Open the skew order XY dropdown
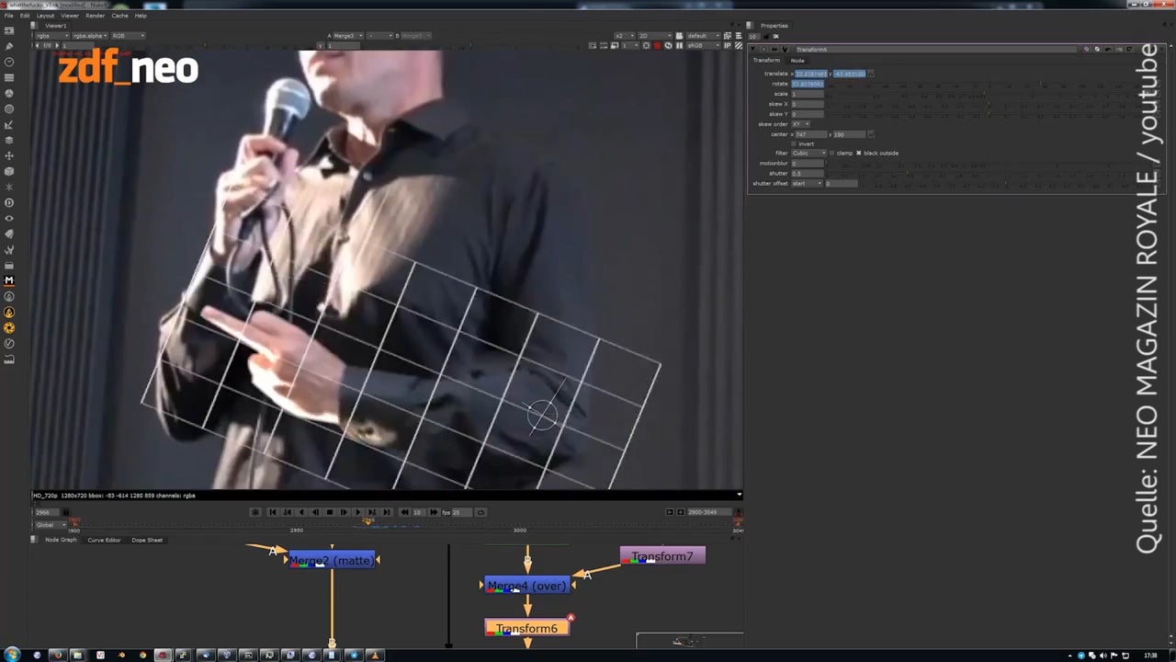The height and width of the screenshot is (662, 1176). pyautogui.click(x=800, y=124)
